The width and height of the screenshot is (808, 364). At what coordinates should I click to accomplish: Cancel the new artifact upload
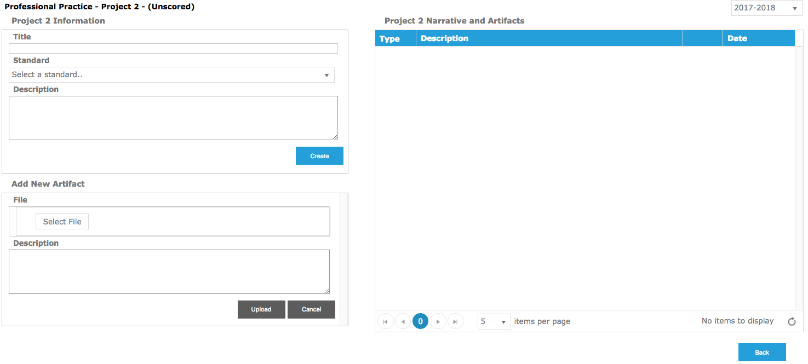311,309
